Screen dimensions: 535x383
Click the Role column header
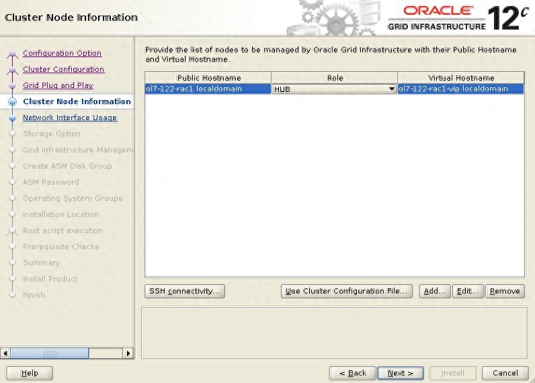335,78
